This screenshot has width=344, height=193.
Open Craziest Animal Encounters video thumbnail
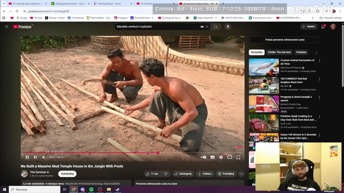pos(264,67)
